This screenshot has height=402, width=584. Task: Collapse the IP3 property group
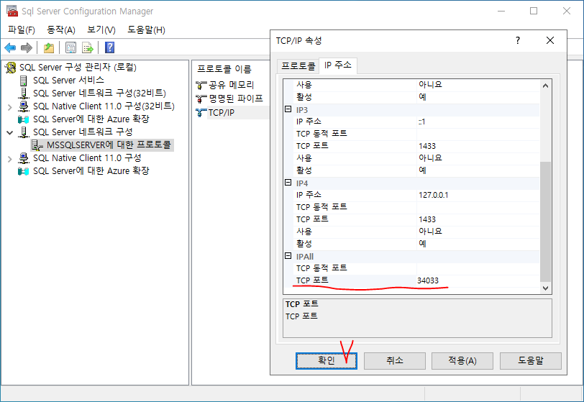[x=288, y=109]
